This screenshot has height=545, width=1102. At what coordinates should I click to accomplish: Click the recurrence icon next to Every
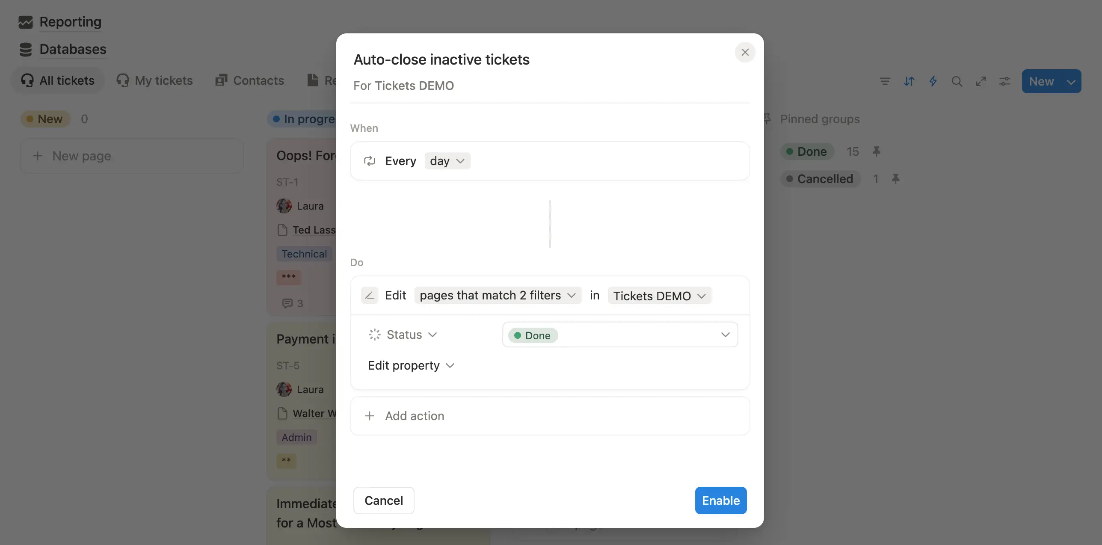click(x=370, y=161)
